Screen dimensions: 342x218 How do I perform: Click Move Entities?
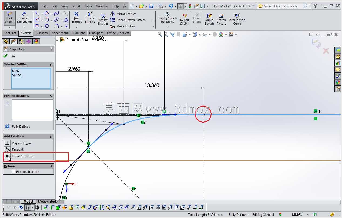tap(123, 26)
